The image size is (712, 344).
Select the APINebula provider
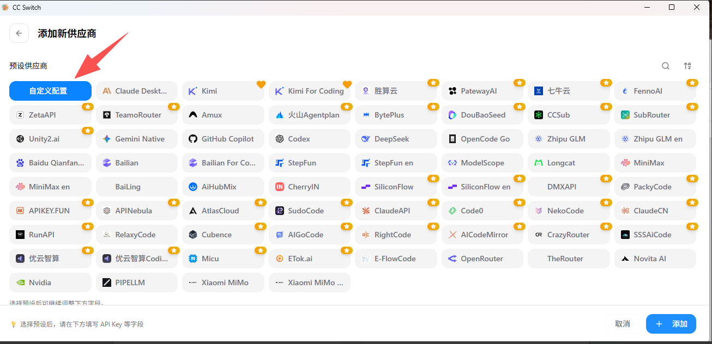coord(137,211)
